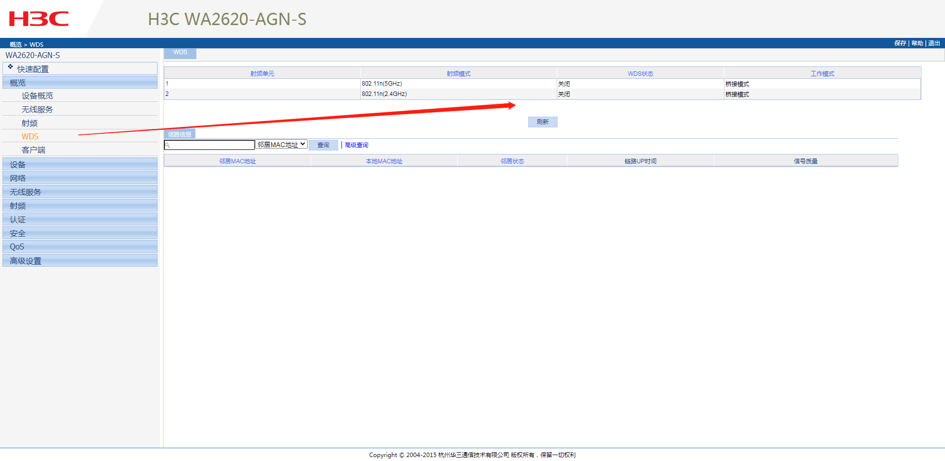Expand the QoS menu section

[x=80, y=246]
